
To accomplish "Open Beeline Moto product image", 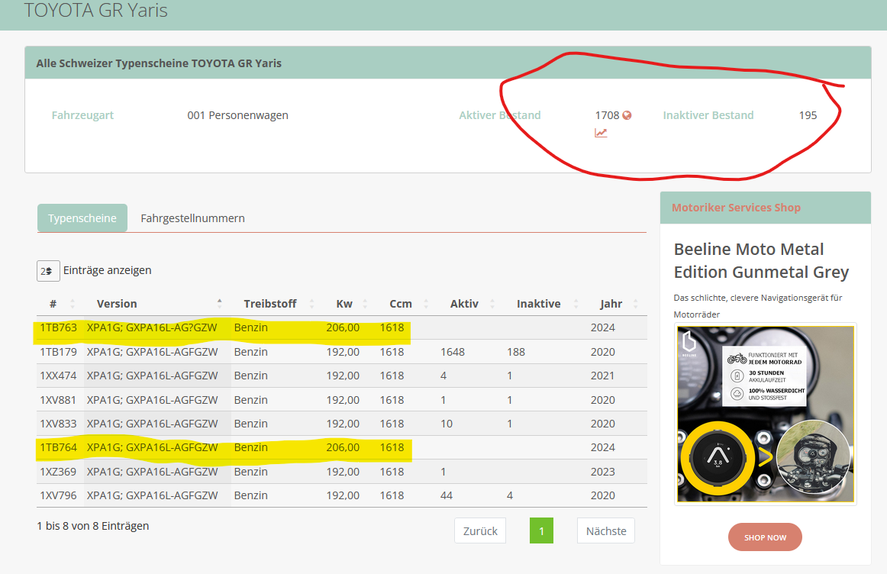I will 766,414.
